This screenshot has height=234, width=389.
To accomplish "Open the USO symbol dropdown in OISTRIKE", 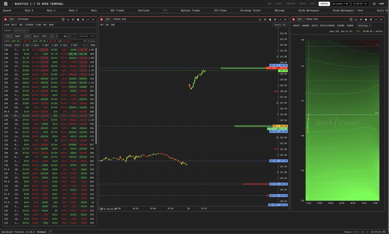I will (x=12, y=19).
